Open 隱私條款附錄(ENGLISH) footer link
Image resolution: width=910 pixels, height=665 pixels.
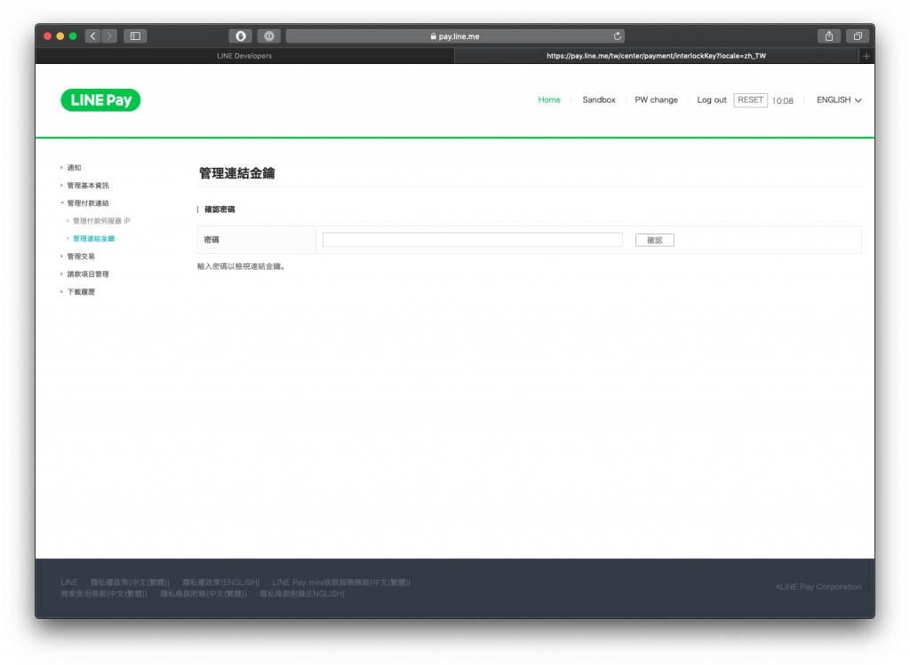(x=302, y=594)
